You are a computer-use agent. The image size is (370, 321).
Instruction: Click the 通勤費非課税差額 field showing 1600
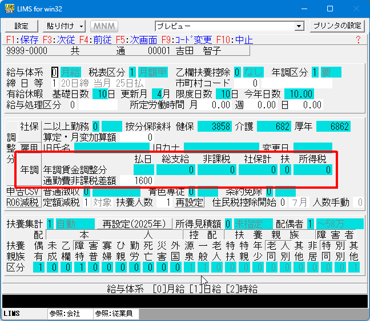coord(143,180)
